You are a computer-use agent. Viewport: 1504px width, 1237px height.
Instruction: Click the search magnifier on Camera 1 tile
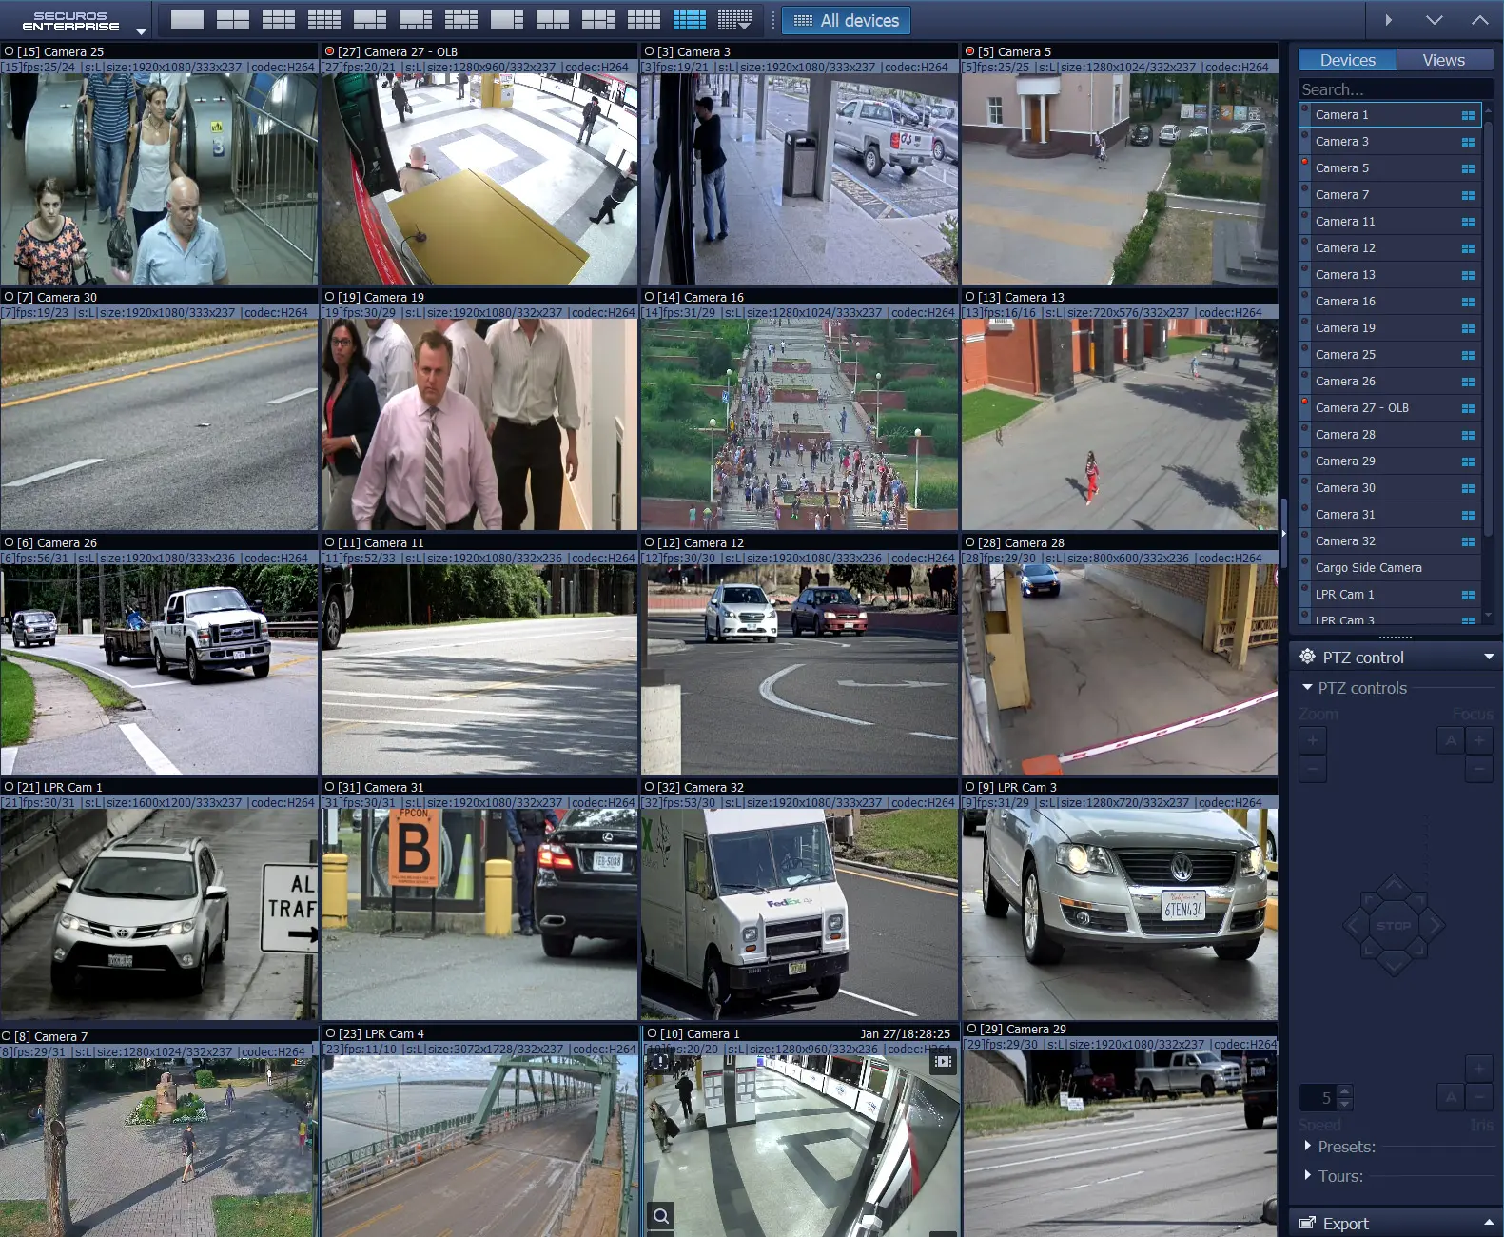661,1215
